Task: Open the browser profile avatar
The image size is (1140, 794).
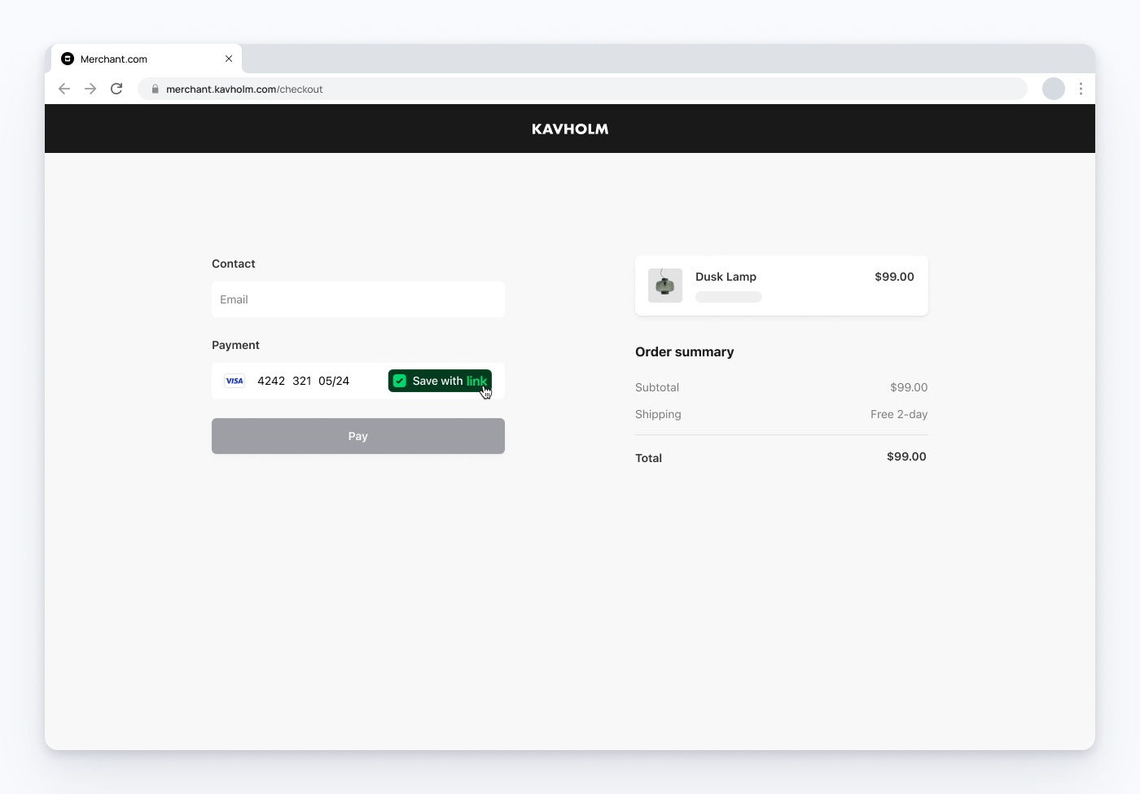Action: pyautogui.click(x=1053, y=89)
